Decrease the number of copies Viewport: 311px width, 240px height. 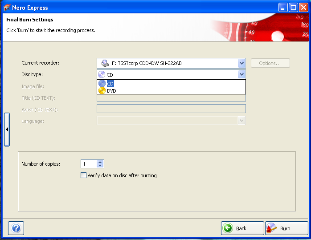(x=100, y=166)
